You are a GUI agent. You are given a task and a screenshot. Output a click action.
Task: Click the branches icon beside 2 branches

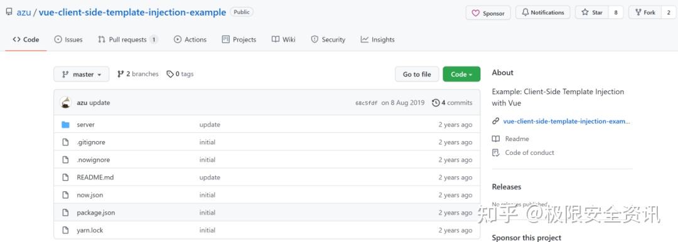click(121, 75)
